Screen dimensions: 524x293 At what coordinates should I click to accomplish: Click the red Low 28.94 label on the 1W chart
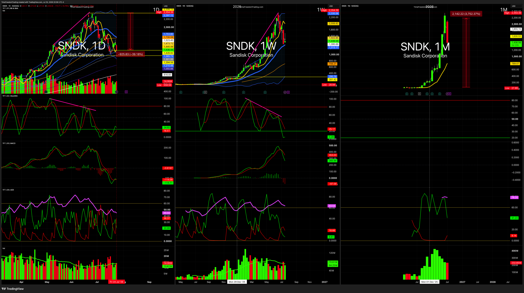[329, 85]
